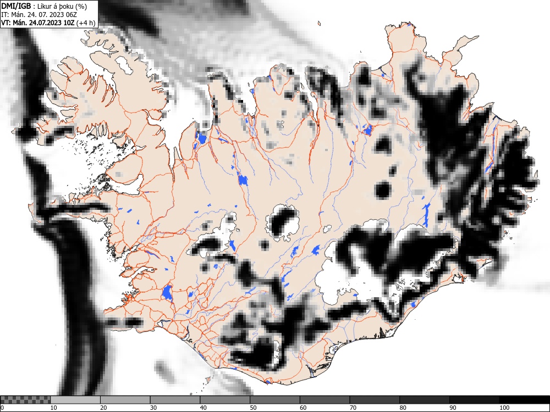This screenshot has height=412, width=550.
Task: Click the 30–40 legend swatch
Action: 175,400
